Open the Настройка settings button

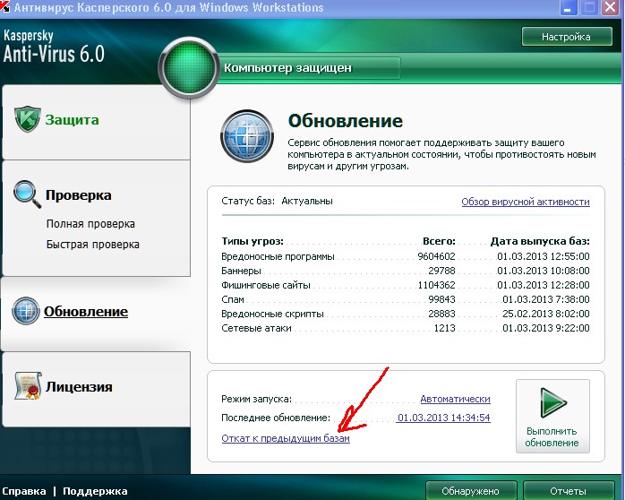click(x=567, y=37)
